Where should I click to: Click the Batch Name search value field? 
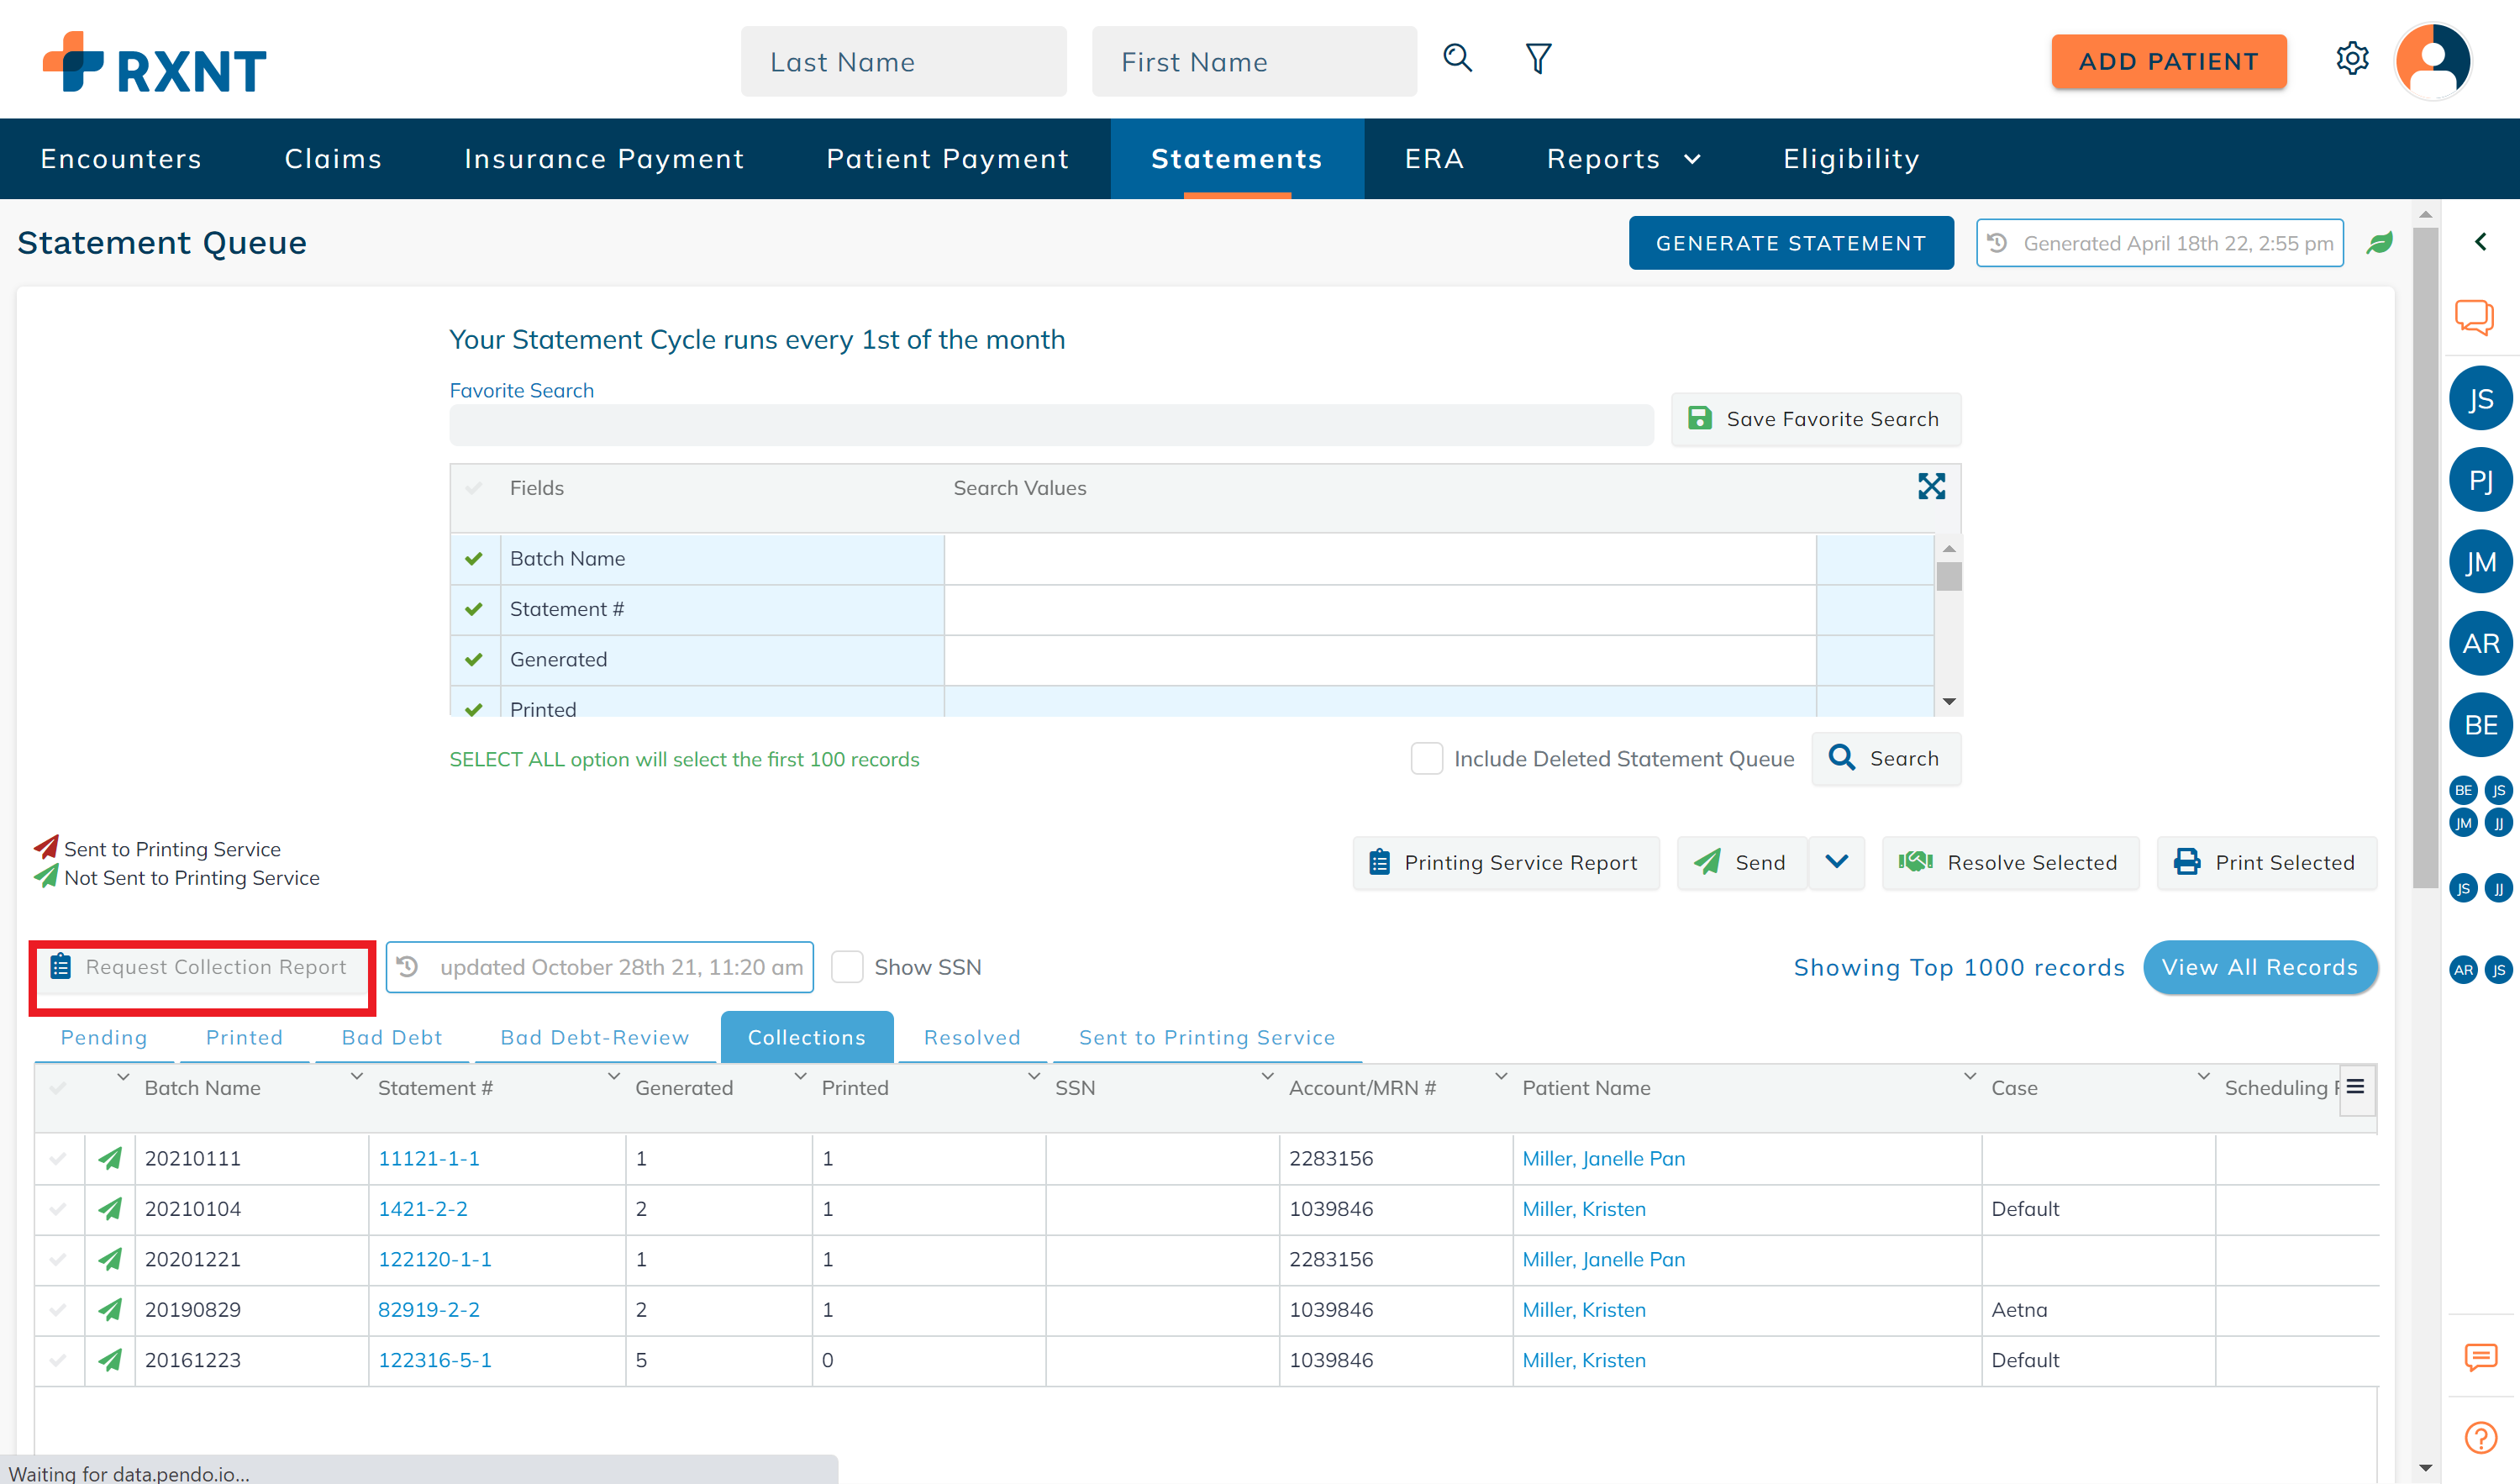(1379, 559)
